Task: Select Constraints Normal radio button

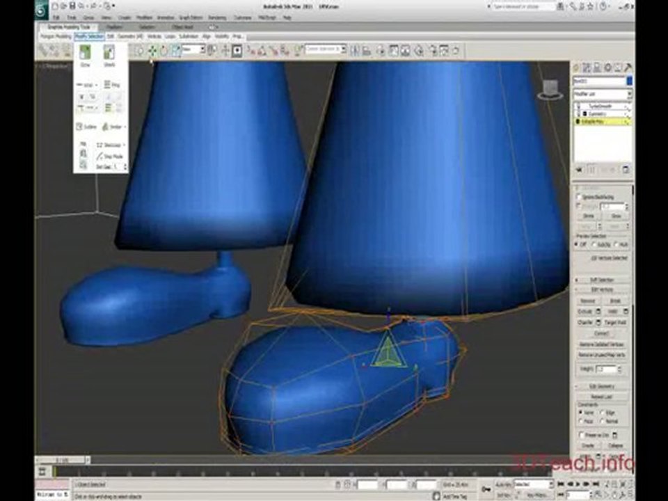Action: tap(603, 421)
